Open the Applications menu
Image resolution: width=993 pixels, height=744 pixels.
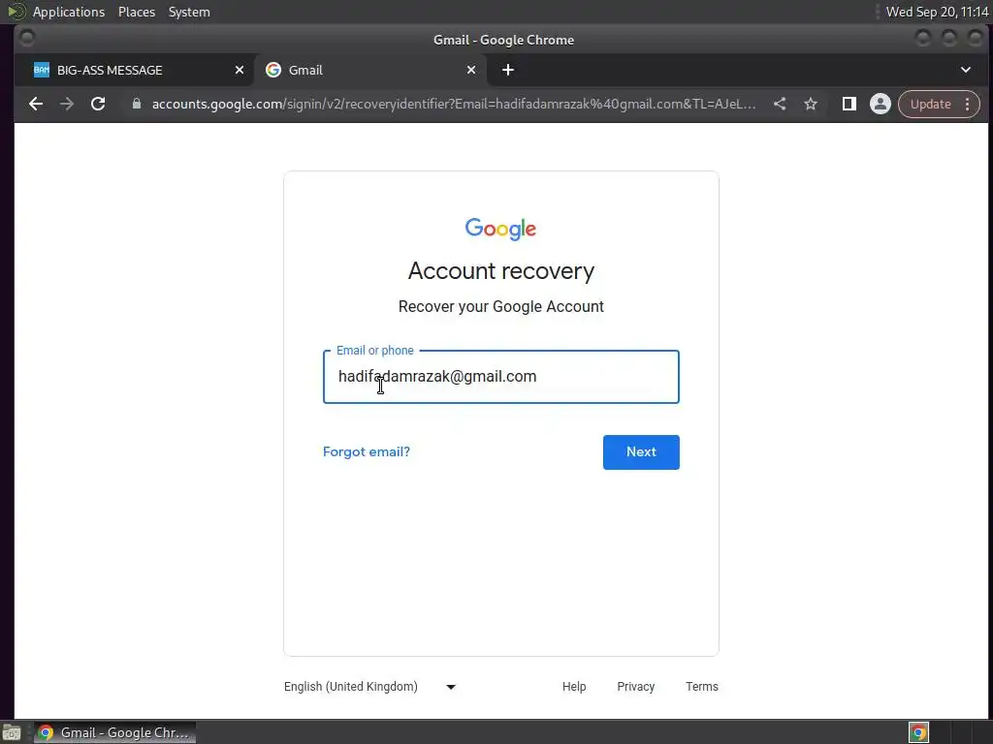[69, 12]
